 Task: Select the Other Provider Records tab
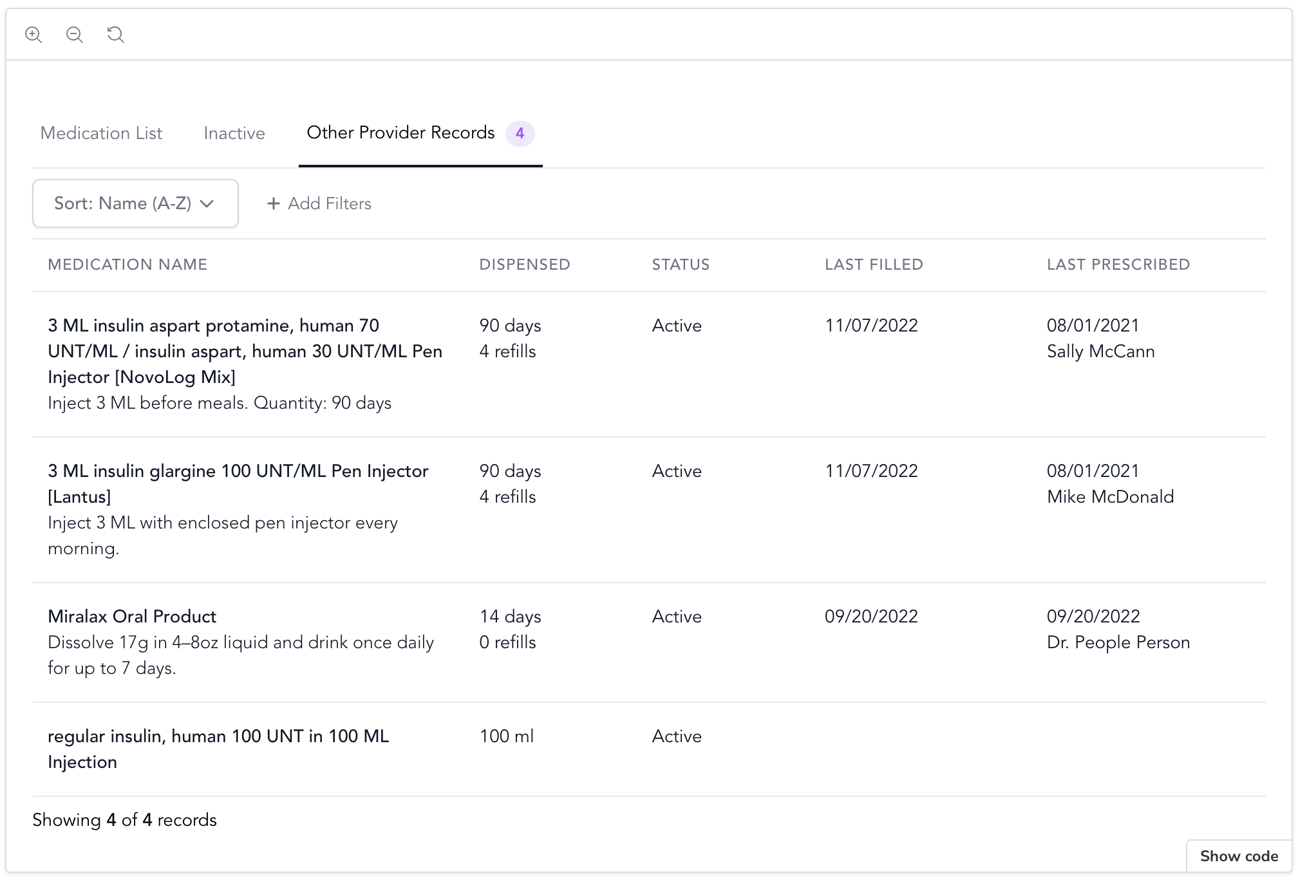(x=400, y=133)
